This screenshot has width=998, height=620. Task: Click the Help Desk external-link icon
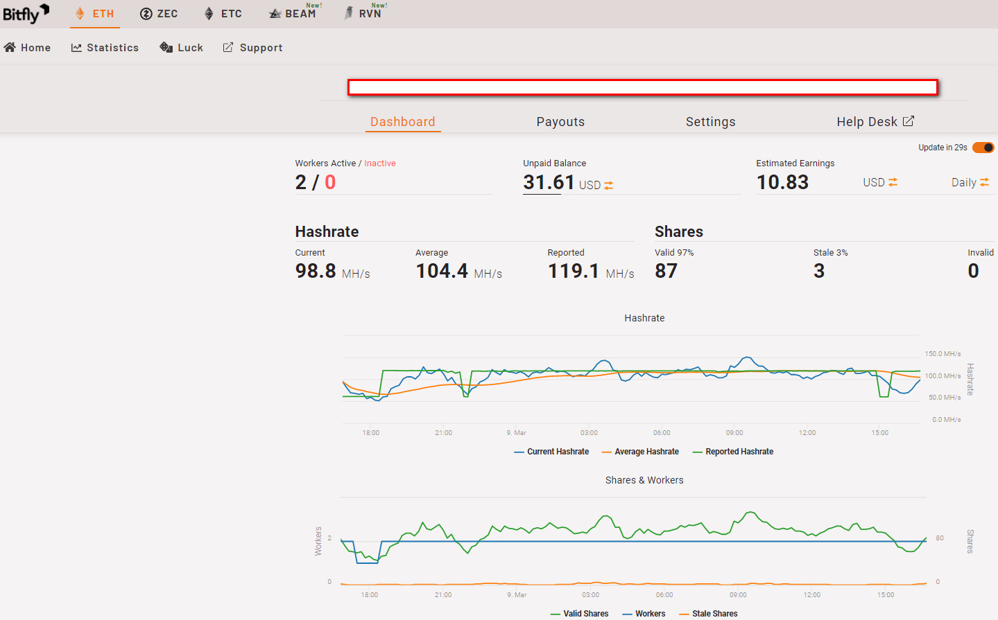pyautogui.click(x=909, y=121)
